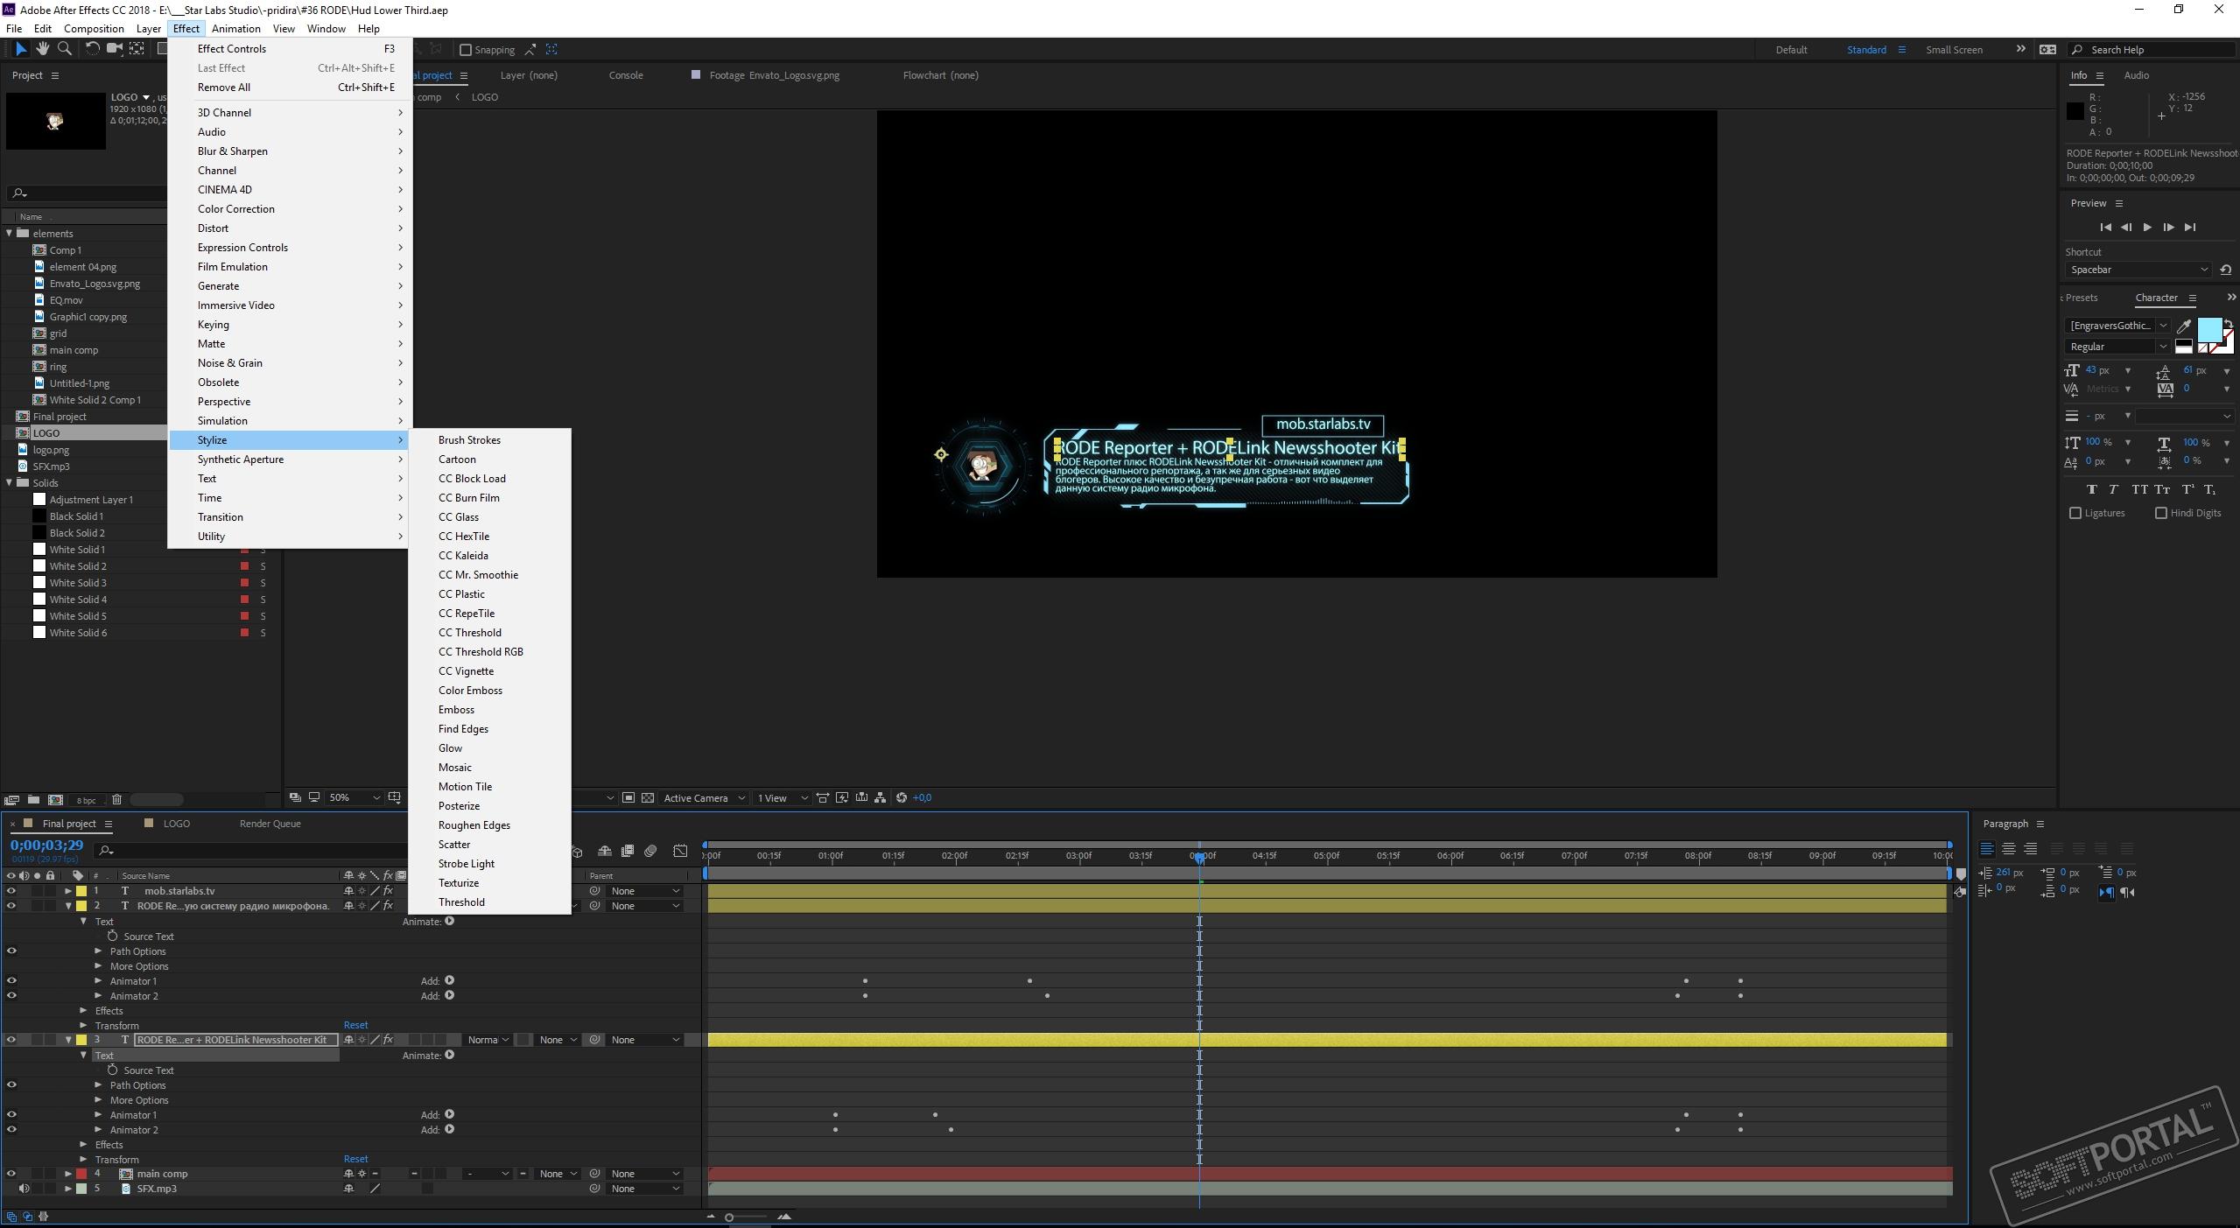The height and width of the screenshot is (1228, 2240).
Task: Mute audio of SFX.mp3 layer
Action: coord(24,1189)
